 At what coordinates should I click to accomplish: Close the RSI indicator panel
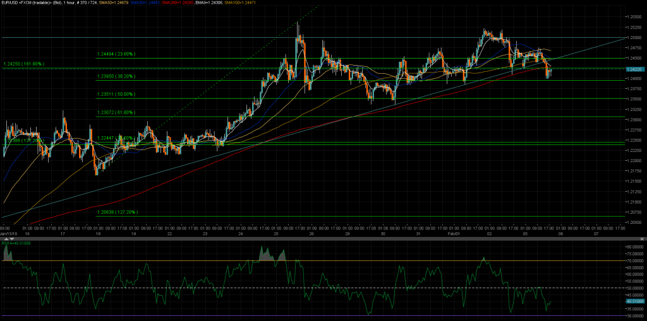(x=643, y=238)
